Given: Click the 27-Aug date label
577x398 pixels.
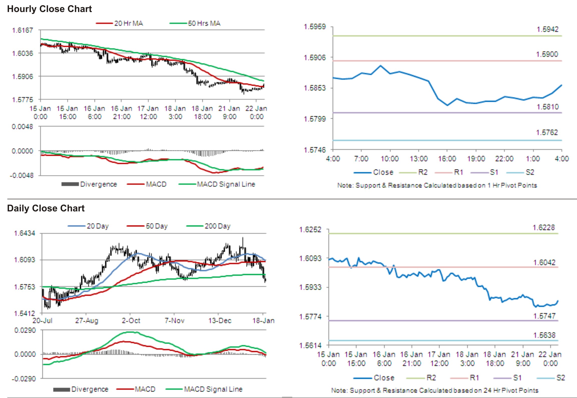Looking at the screenshot, I should [87, 321].
